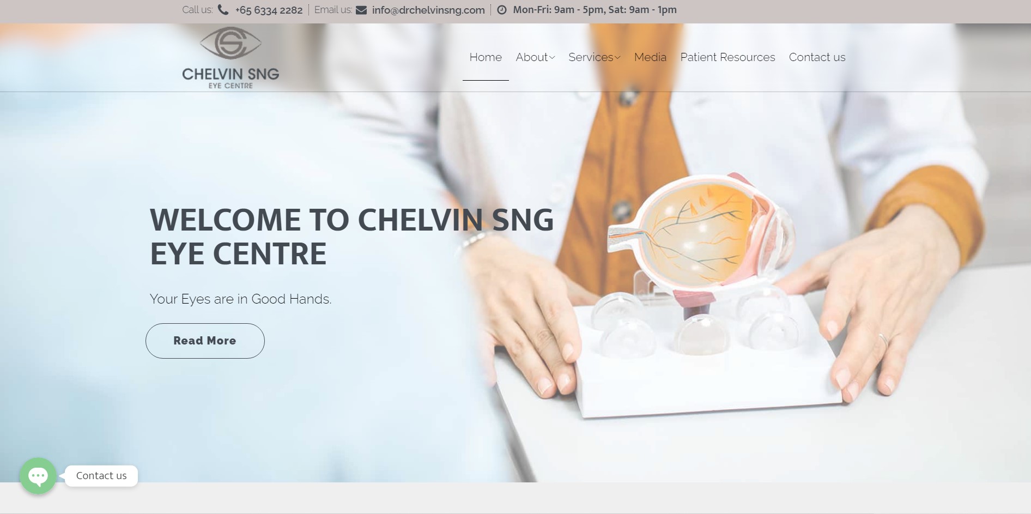Open the Home navigation item

tap(486, 57)
